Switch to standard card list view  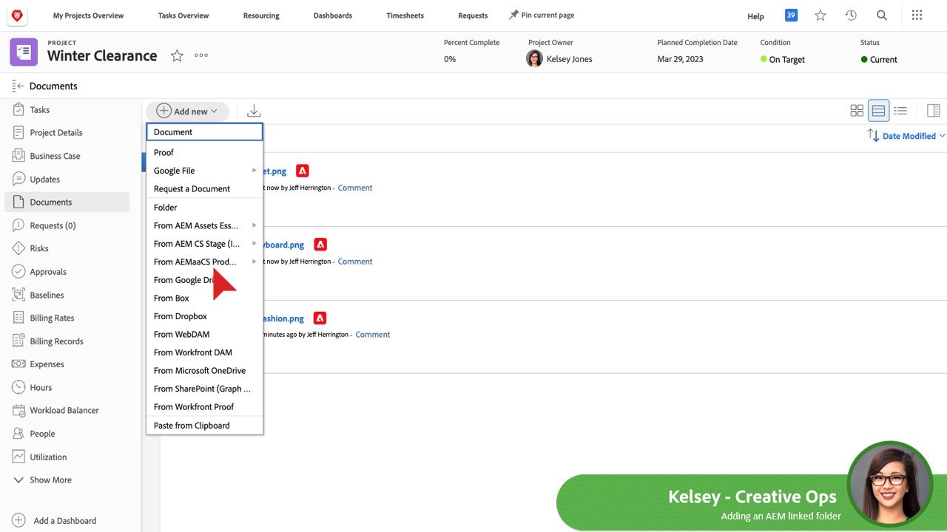pos(878,111)
